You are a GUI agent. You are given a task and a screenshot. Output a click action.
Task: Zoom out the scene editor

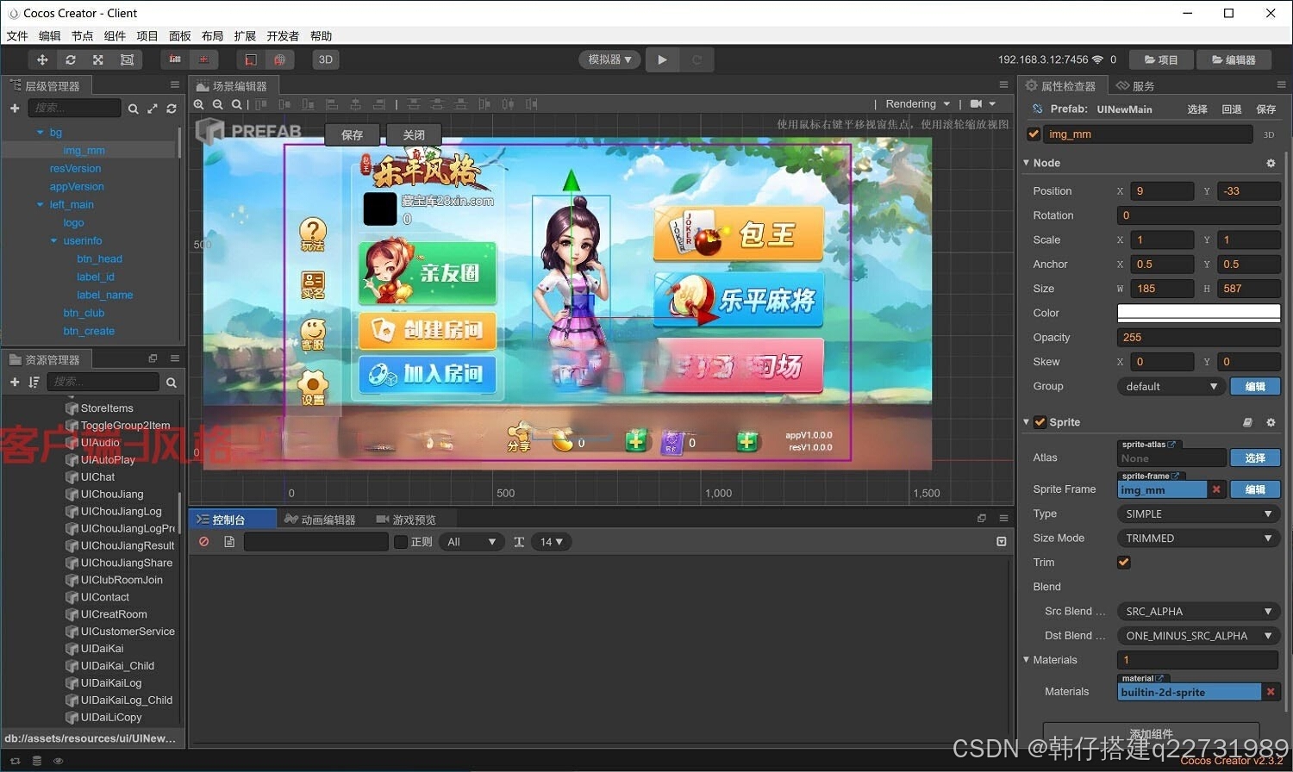click(218, 104)
